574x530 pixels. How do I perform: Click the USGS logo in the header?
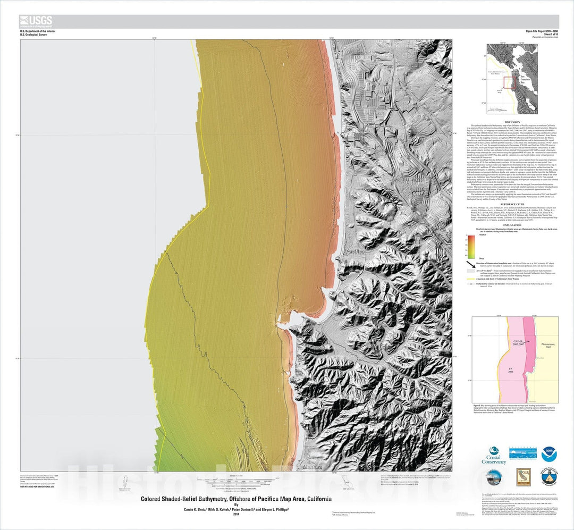(36, 21)
